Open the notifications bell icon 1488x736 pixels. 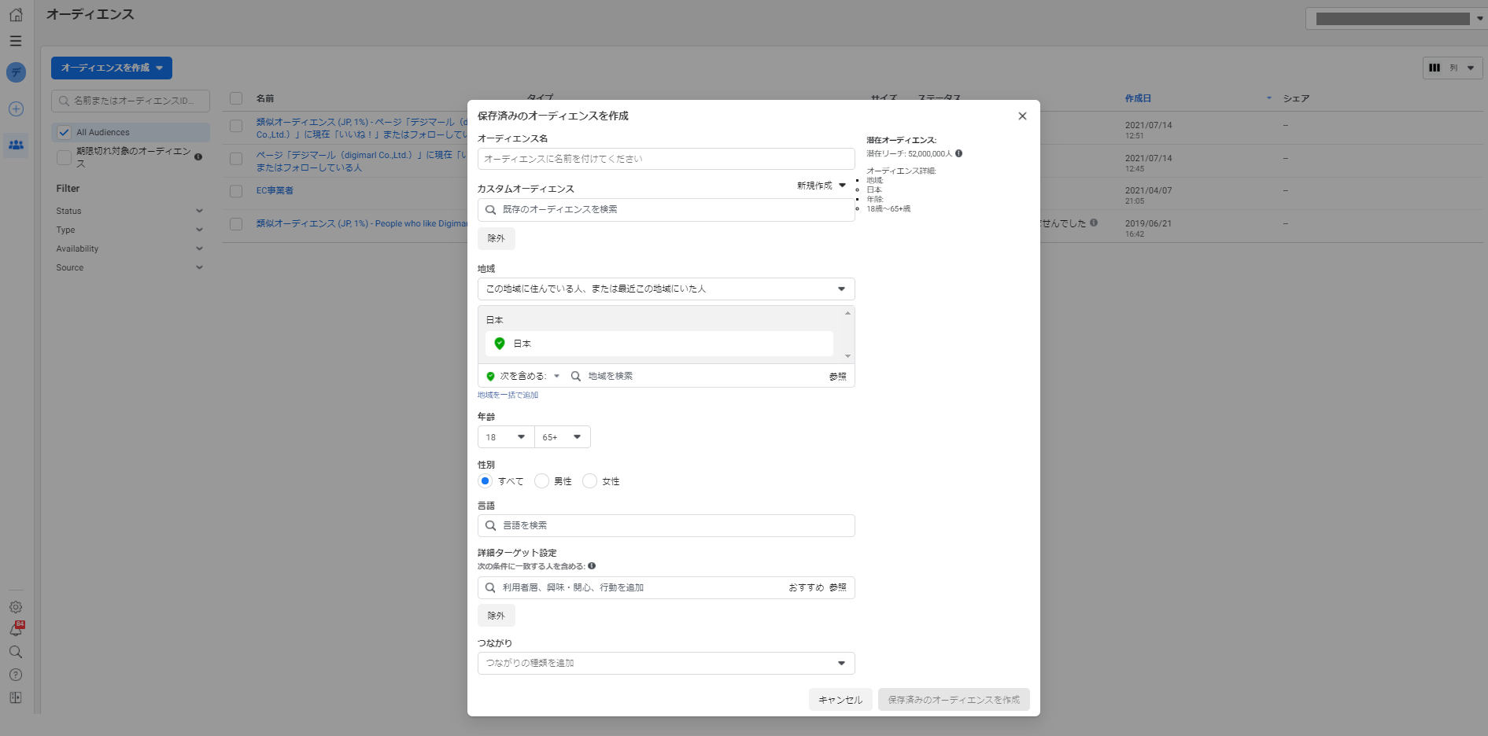pyautogui.click(x=16, y=629)
